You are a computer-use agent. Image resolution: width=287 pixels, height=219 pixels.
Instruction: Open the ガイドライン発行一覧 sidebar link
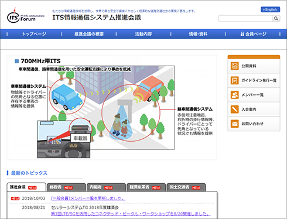(254, 80)
